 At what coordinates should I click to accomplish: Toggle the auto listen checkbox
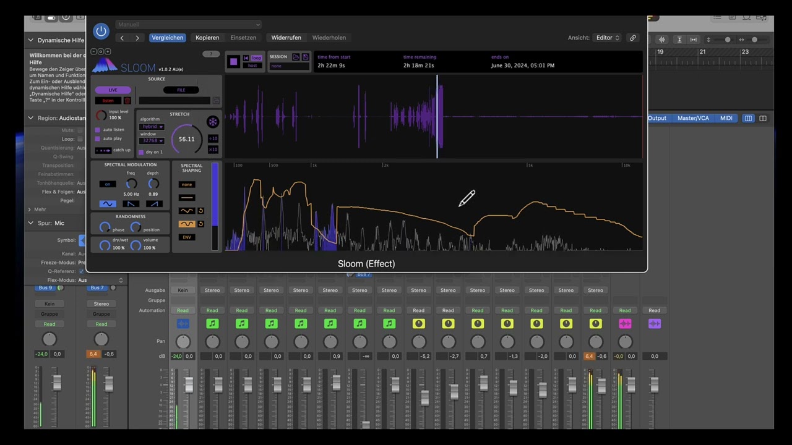pos(97,130)
